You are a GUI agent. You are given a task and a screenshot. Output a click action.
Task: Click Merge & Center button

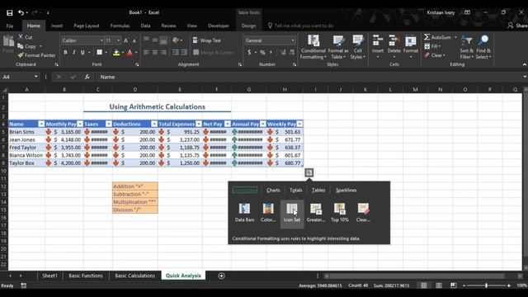click(214, 52)
